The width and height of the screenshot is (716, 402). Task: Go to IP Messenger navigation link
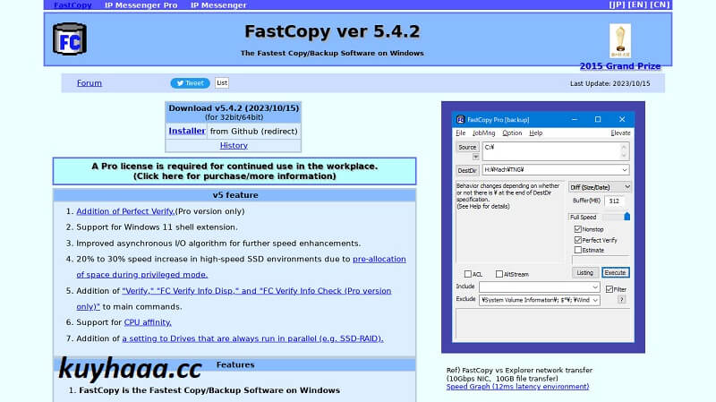(x=218, y=5)
